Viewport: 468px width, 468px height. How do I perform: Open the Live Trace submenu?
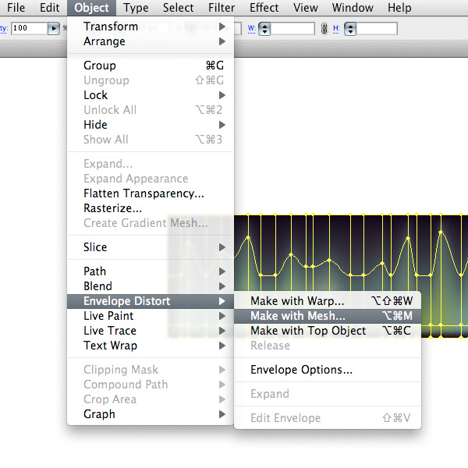coord(151,331)
